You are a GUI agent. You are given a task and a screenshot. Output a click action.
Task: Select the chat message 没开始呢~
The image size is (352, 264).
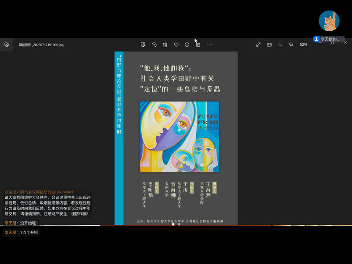[29, 223]
